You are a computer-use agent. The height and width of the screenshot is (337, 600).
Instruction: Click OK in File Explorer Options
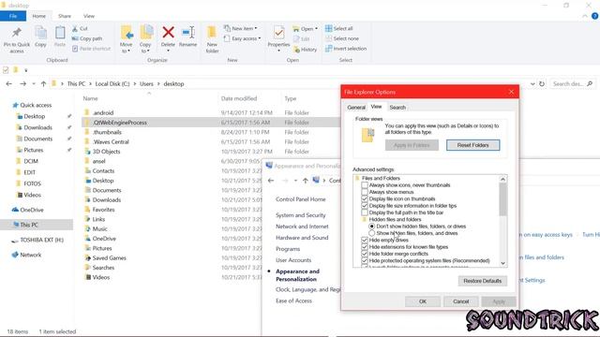pos(423,301)
